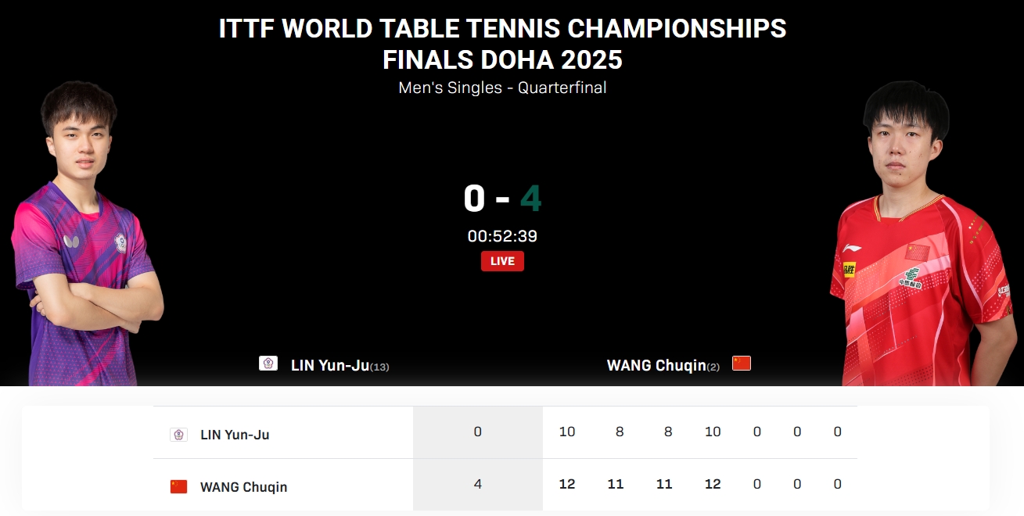Image resolution: width=1024 pixels, height=516 pixels.
Task: Click the red LIVE badge
Action: tap(502, 261)
